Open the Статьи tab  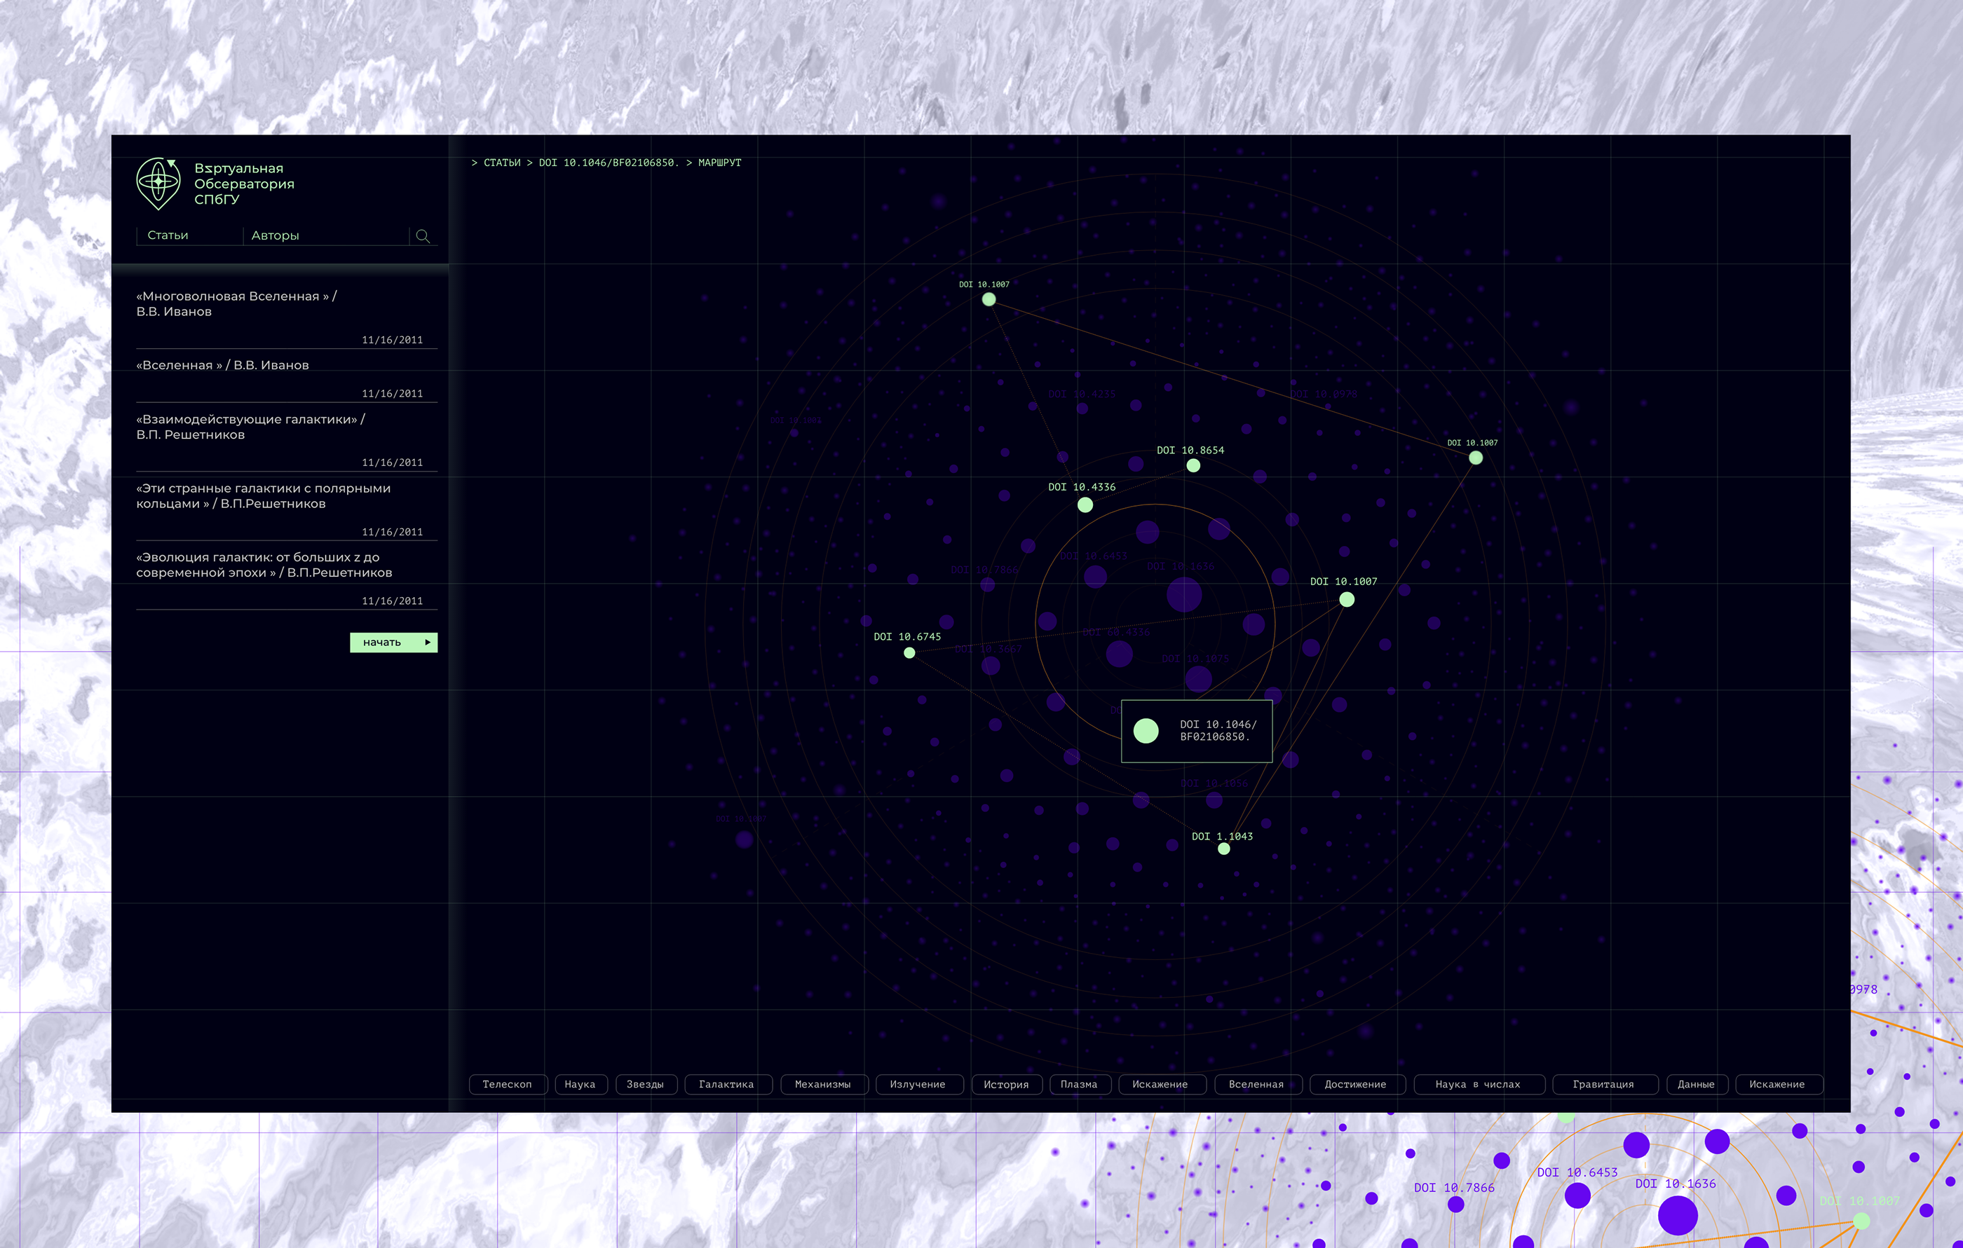point(168,235)
